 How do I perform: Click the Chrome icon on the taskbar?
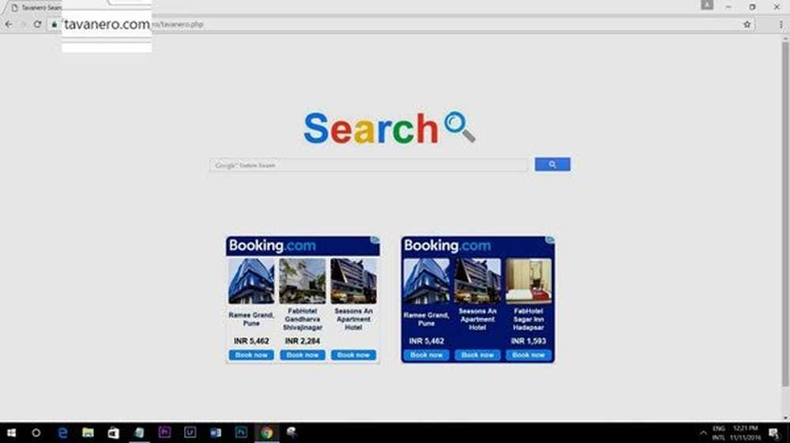click(x=266, y=433)
